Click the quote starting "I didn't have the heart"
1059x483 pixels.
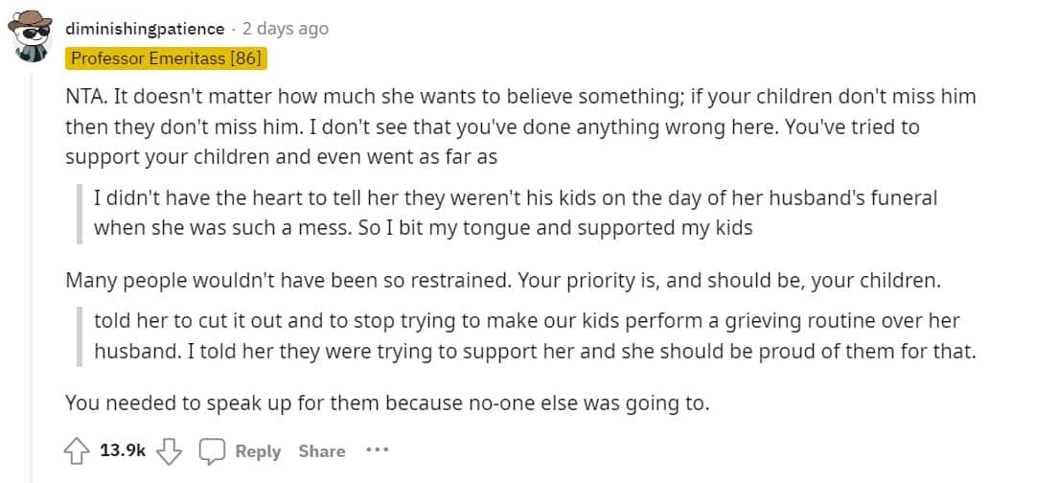tap(516, 213)
